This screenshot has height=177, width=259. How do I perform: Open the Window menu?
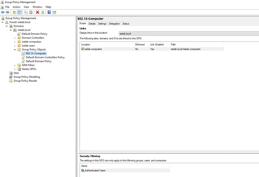37,7
